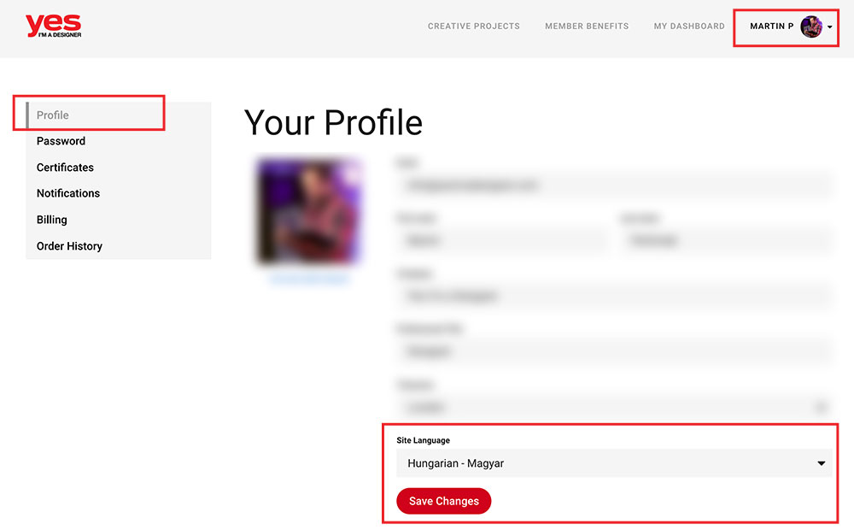
Task: Click the Yes I'm a Designer logo
Action: click(x=53, y=26)
